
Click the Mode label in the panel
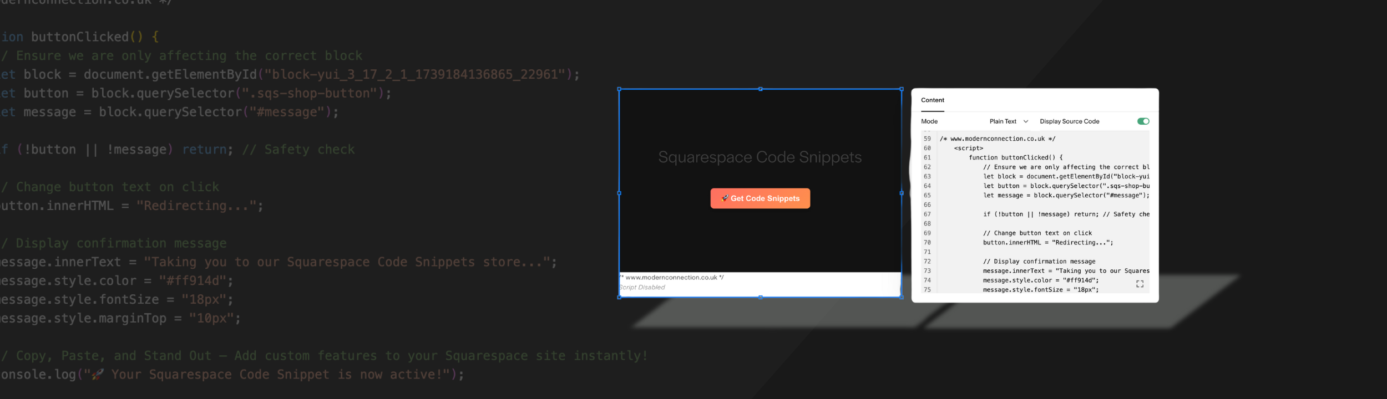(929, 121)
